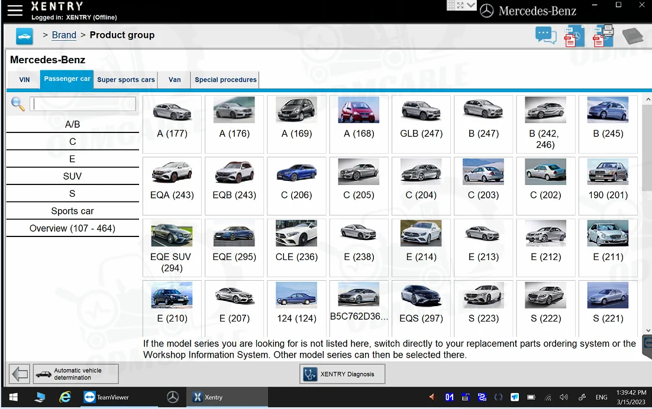The image size is (652, 409).
Task: Choose the EQS (297) model thumbnail
Action: (x=421, y=302)
